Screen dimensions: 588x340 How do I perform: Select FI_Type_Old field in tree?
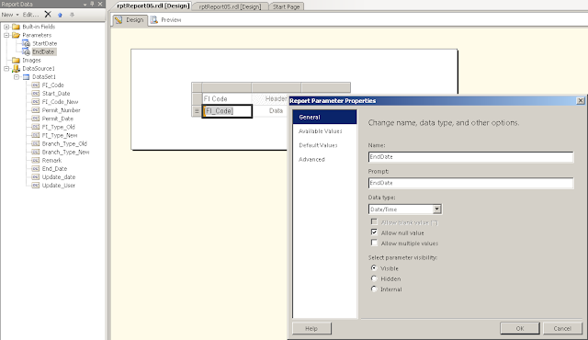(59, 127)
